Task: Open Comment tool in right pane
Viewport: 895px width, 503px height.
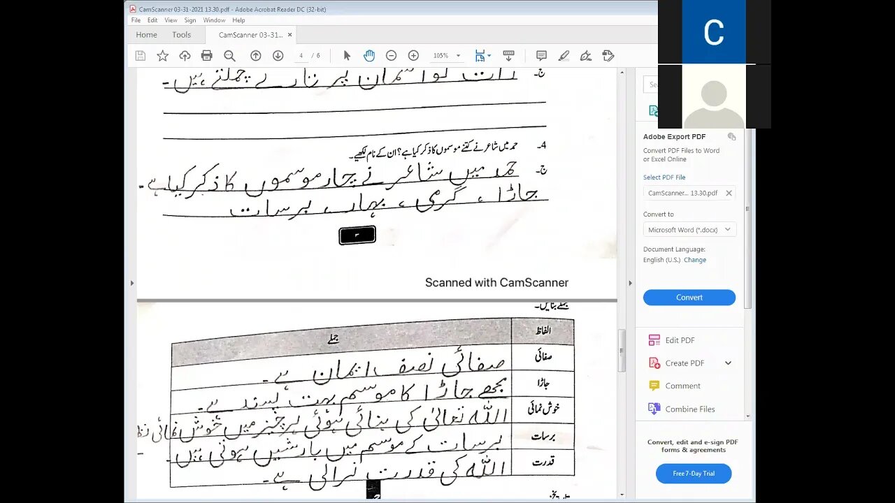Action: tap(674, 386)
